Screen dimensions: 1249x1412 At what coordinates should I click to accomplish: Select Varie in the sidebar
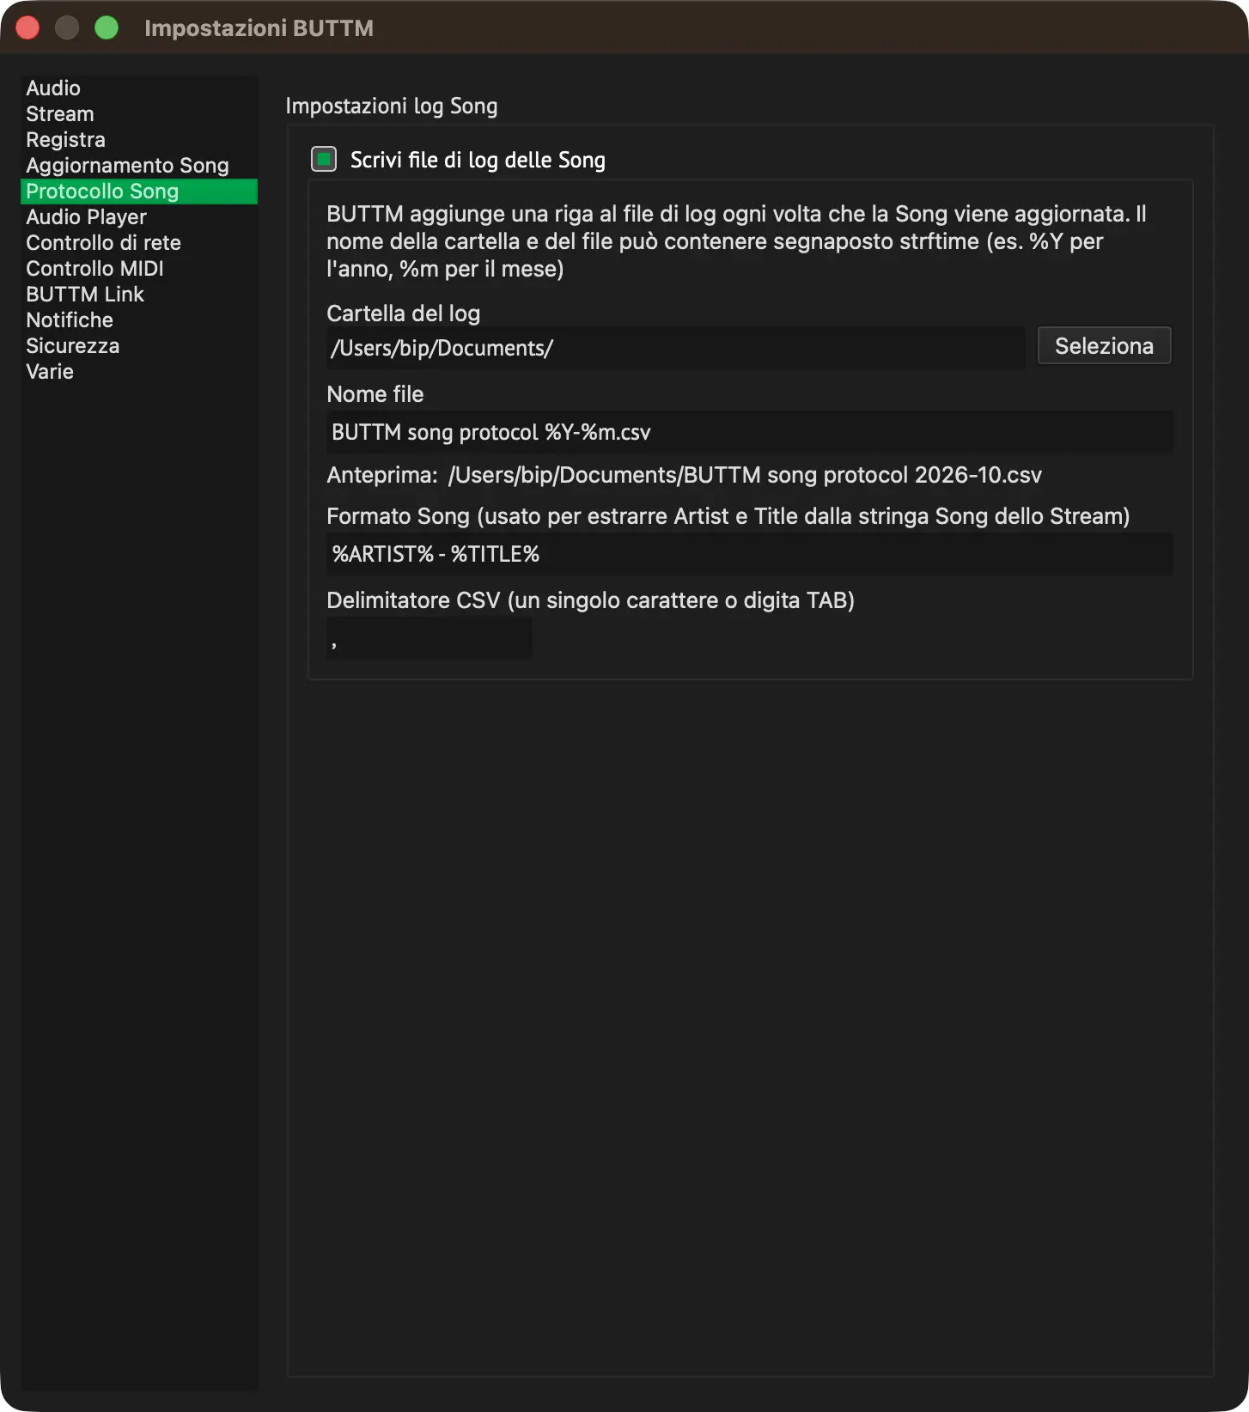point(138,372)
